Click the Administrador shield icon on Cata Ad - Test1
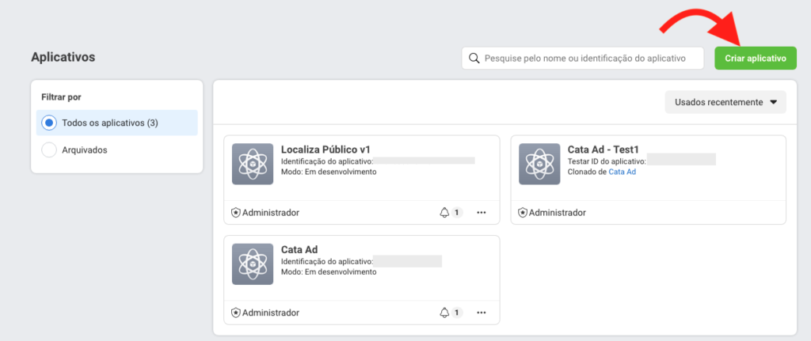 coord(523,212)
